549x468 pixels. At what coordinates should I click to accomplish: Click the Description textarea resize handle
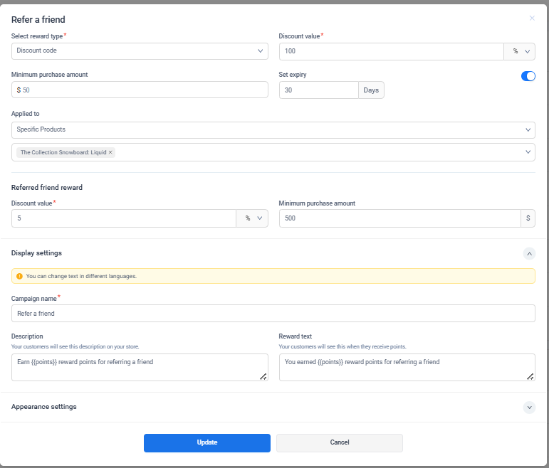pos(263,376)
